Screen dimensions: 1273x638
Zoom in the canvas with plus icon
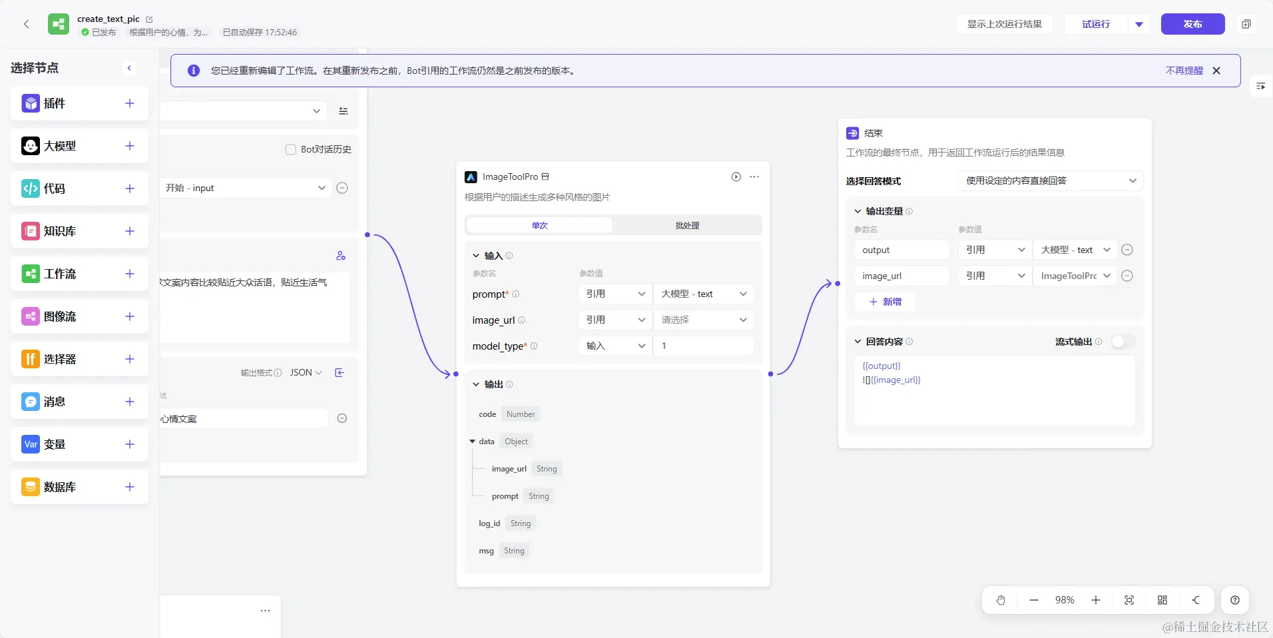click(1096, 600)
